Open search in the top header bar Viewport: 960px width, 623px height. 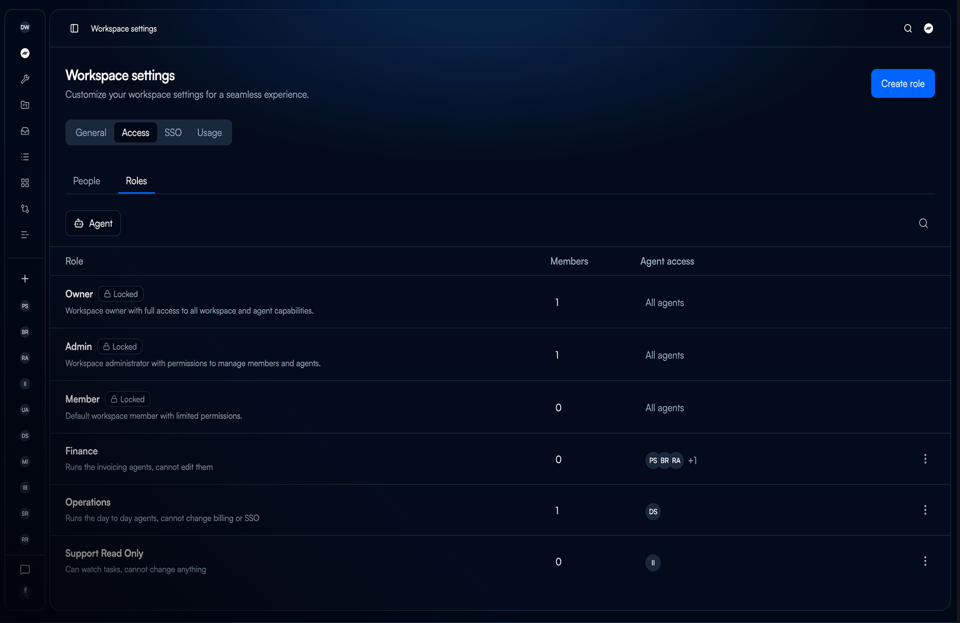[x=908, y=29]
